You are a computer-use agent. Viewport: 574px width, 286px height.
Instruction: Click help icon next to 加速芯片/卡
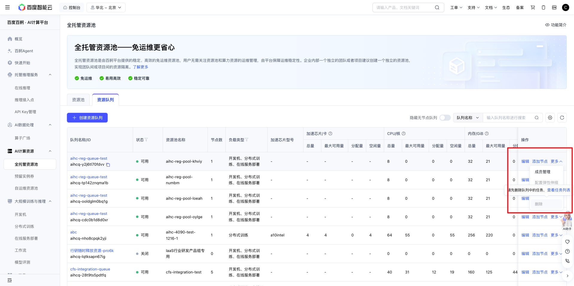pyautogui.click(x=330, y=133)
